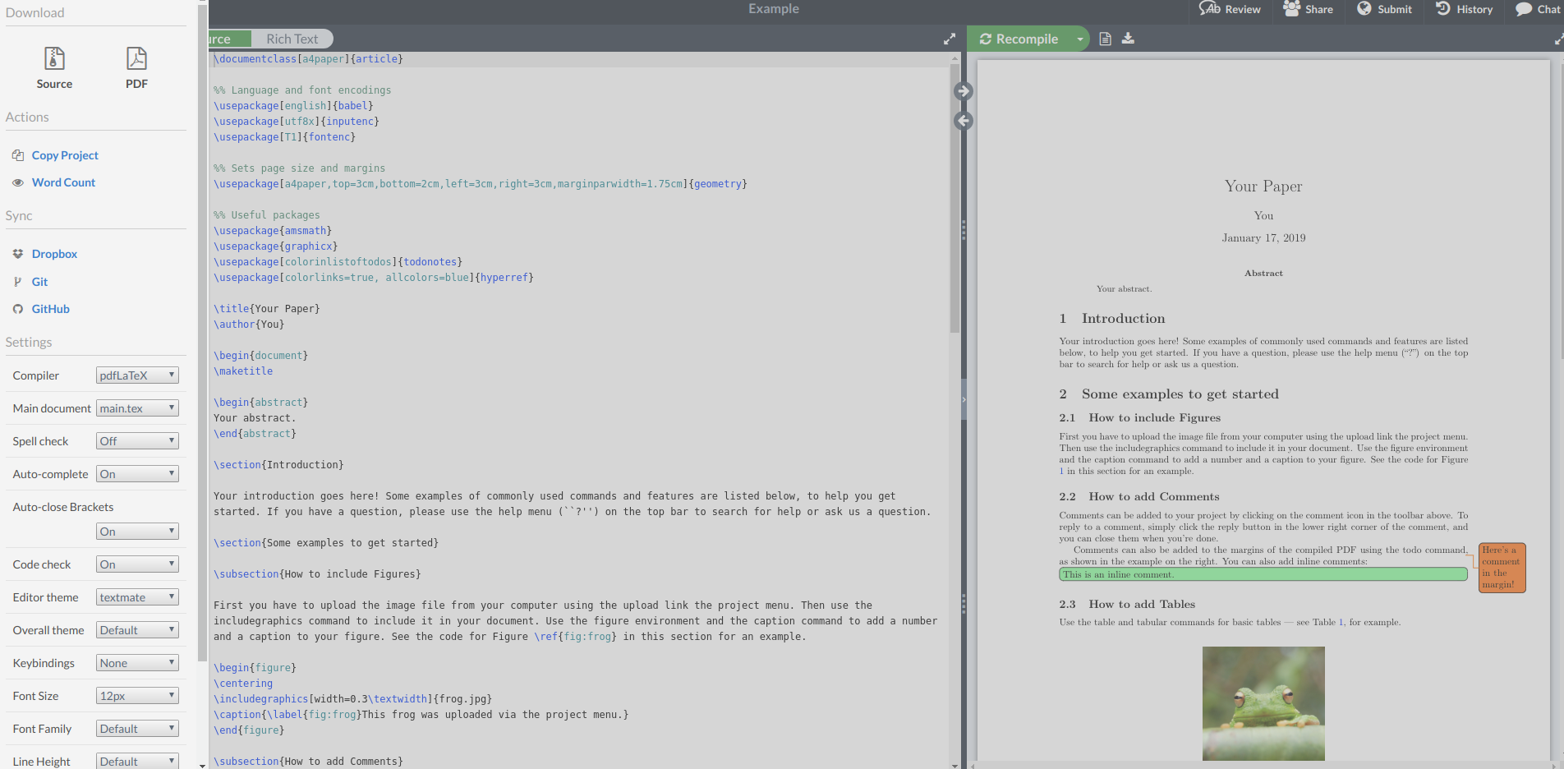Image resolution: width=1564 pixels, height=769 pixels.
Task: Open the Spell check dropdown
Action: click(x=136, y=440)
